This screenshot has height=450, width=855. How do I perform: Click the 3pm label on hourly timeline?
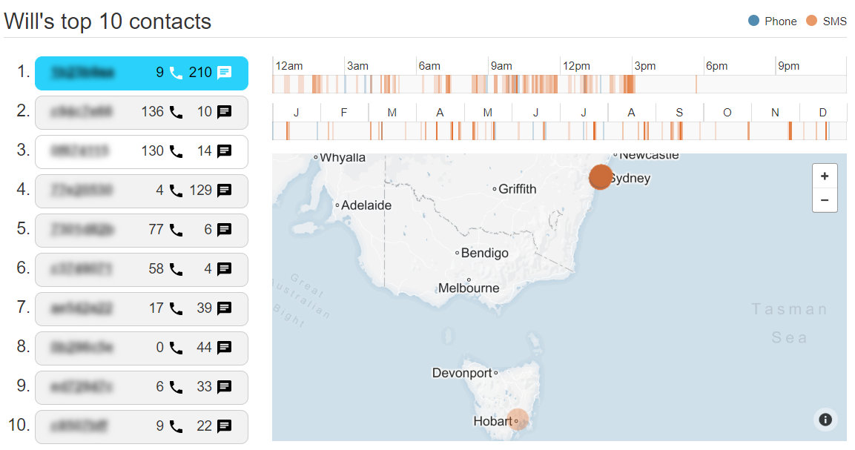pos(645,66)
